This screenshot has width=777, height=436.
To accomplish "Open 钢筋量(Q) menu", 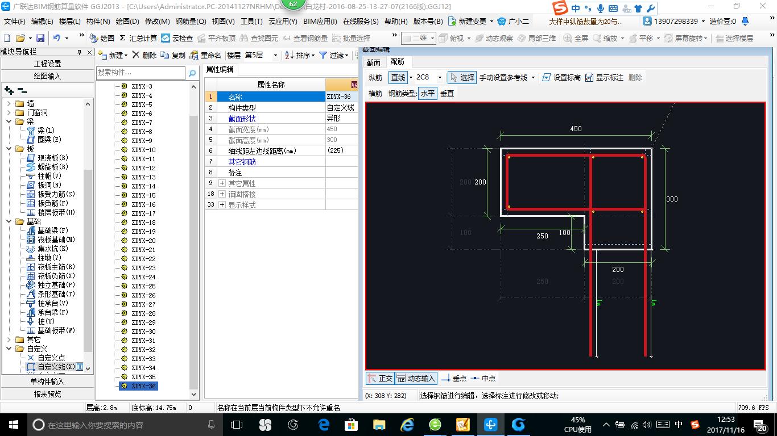I will (x=191, y=22).
